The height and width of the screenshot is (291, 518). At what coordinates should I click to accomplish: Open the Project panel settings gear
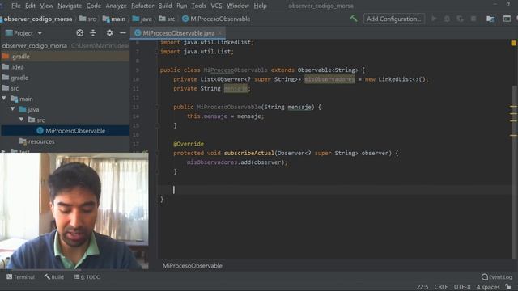pos(109,33)
